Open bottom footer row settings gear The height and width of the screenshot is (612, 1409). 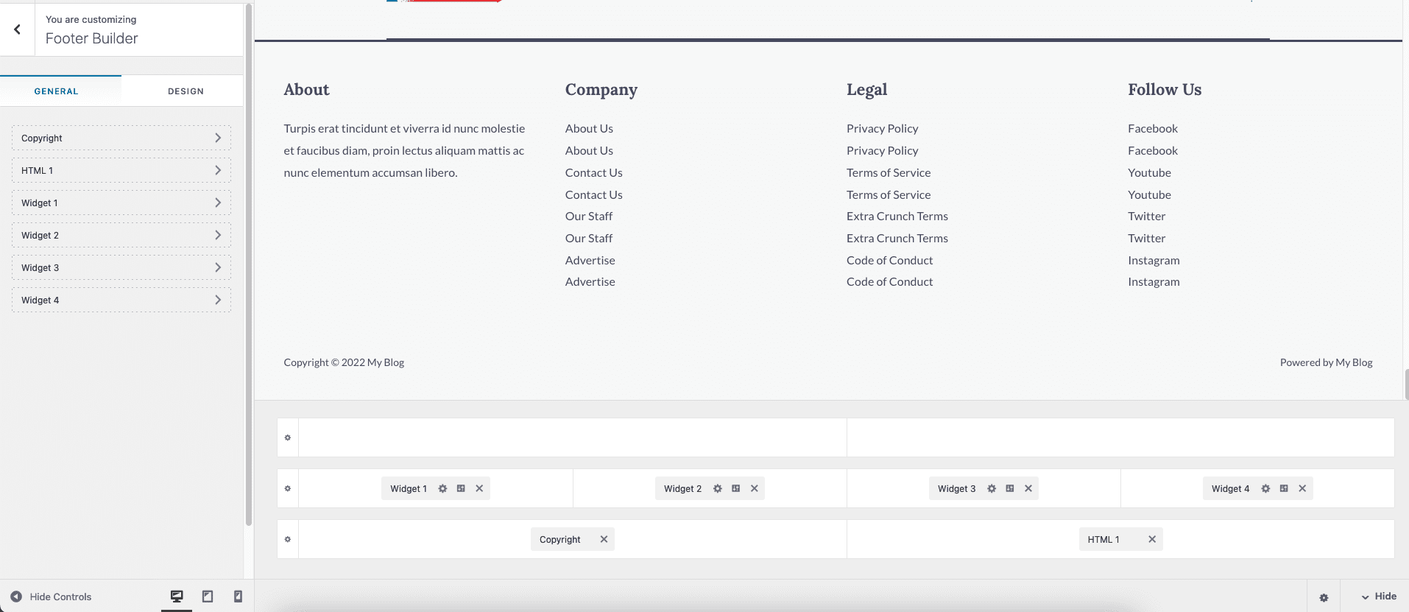(288, 539)
